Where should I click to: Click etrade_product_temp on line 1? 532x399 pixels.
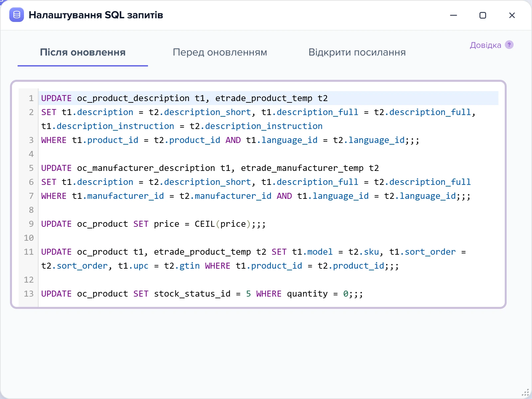[264, 98]
